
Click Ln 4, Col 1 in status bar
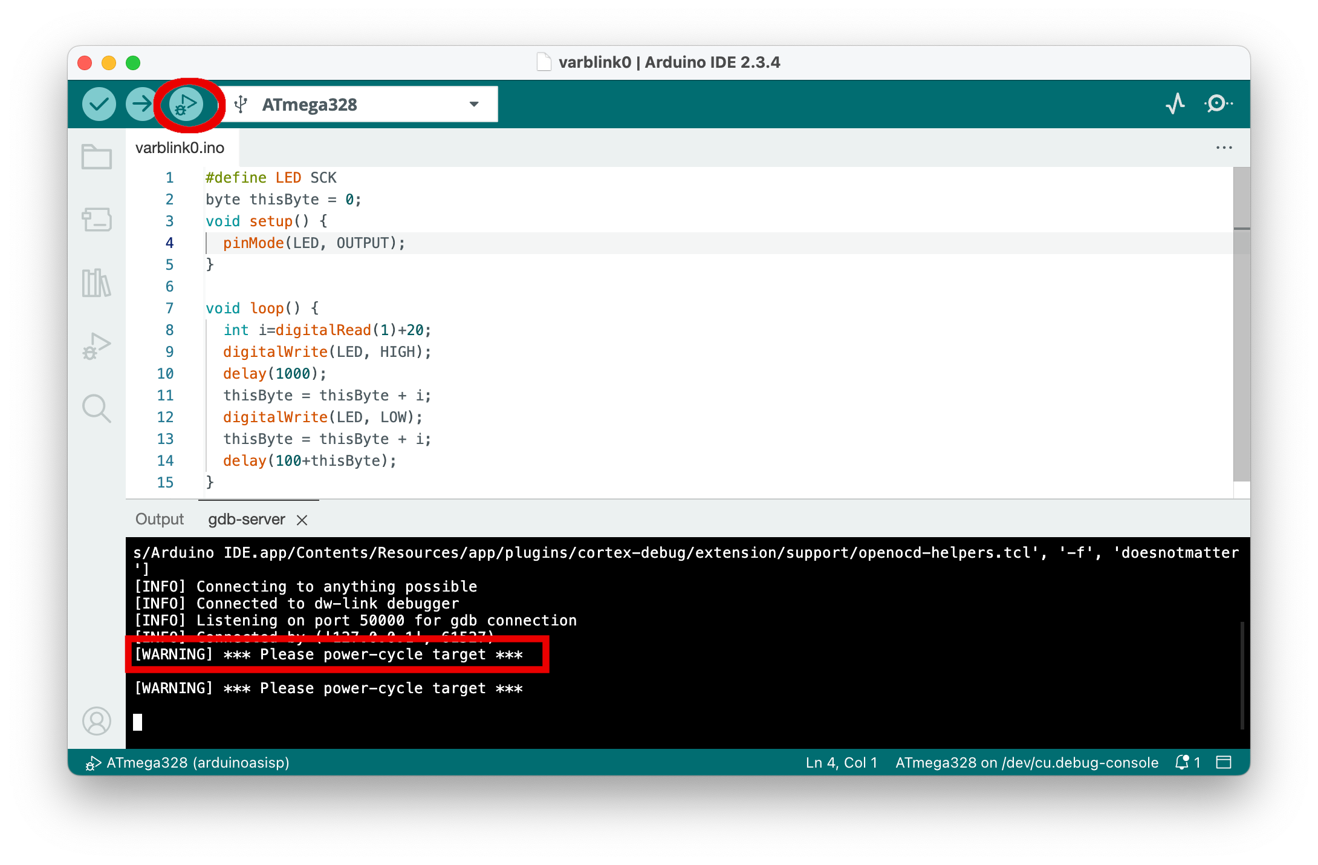pyautogui.click(x=841, y=762)
